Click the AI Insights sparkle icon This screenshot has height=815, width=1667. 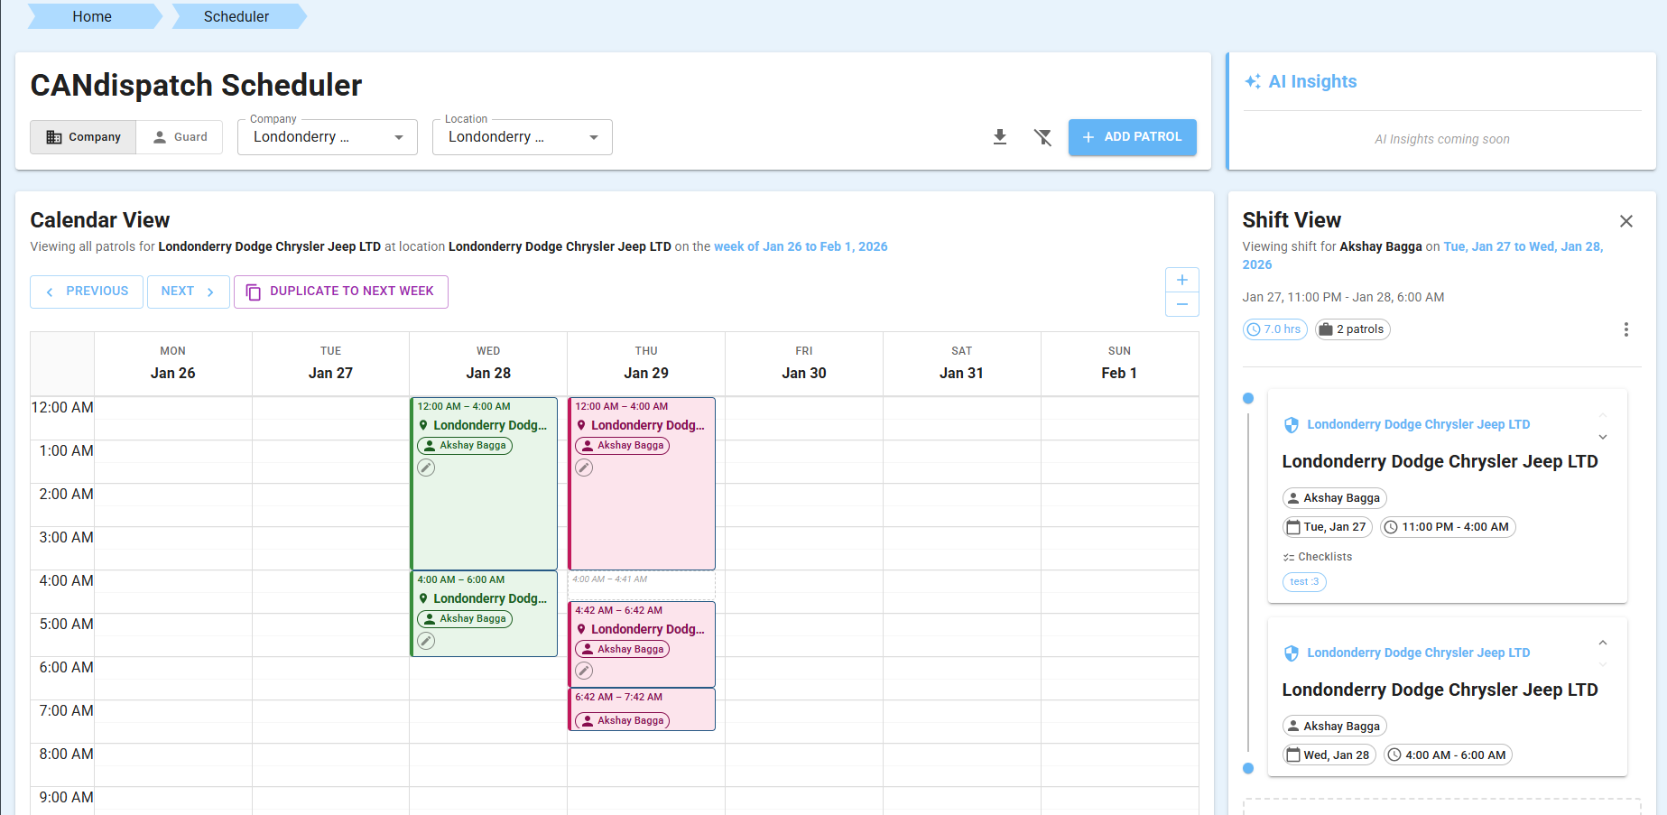[x=1253, y=81]
